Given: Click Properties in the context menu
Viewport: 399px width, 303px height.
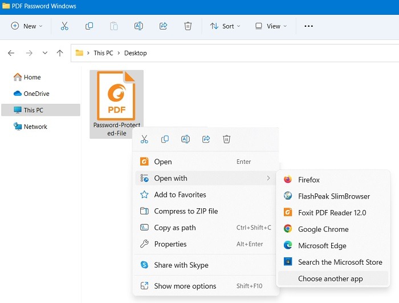Looking at the screenshot, I should [170, 244].
